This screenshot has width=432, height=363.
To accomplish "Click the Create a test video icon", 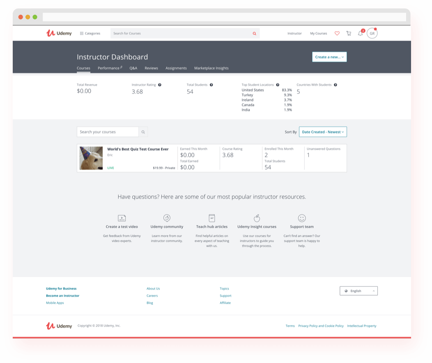I will pyautogui.click(x=122, y=218).
